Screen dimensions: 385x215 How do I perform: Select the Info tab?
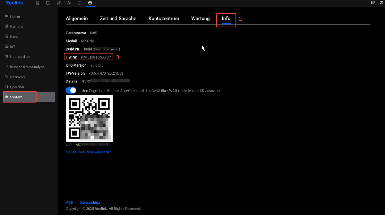coord(226,19)
